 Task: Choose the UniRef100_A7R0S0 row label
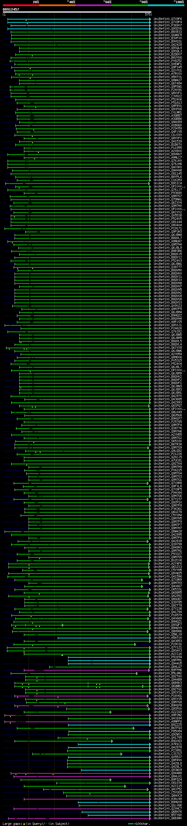168,74
